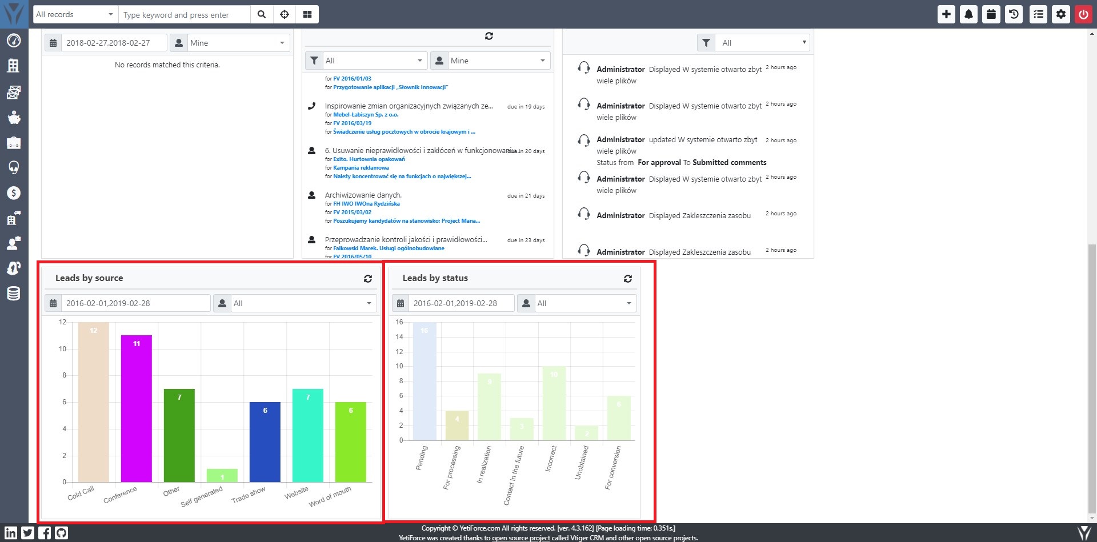Image resolution: width=1097 pixels, height=542 pixels.
Task: Open GitHub icon in footer
Action: [62, 533]
